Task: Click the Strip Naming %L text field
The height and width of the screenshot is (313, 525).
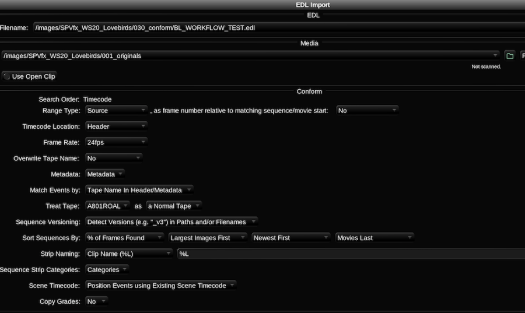Action: [350, 254]
